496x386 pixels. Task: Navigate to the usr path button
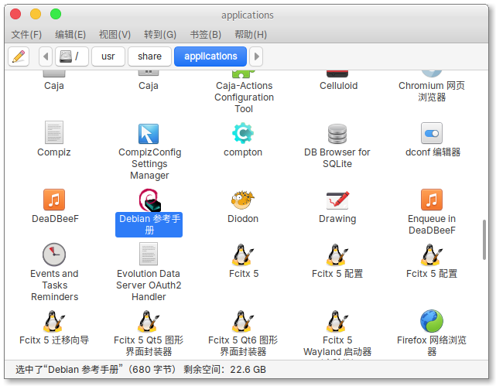tap(108, 56)
